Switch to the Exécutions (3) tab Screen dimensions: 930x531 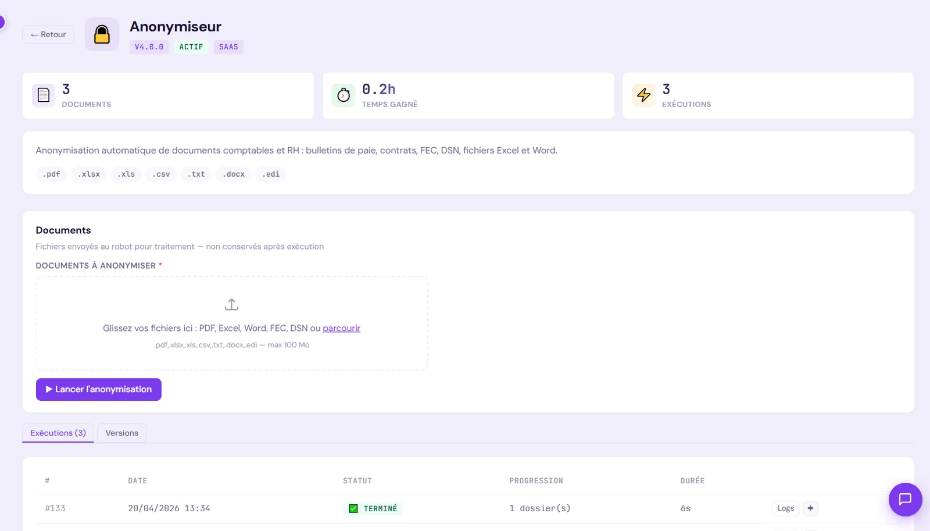click(58, 433)
